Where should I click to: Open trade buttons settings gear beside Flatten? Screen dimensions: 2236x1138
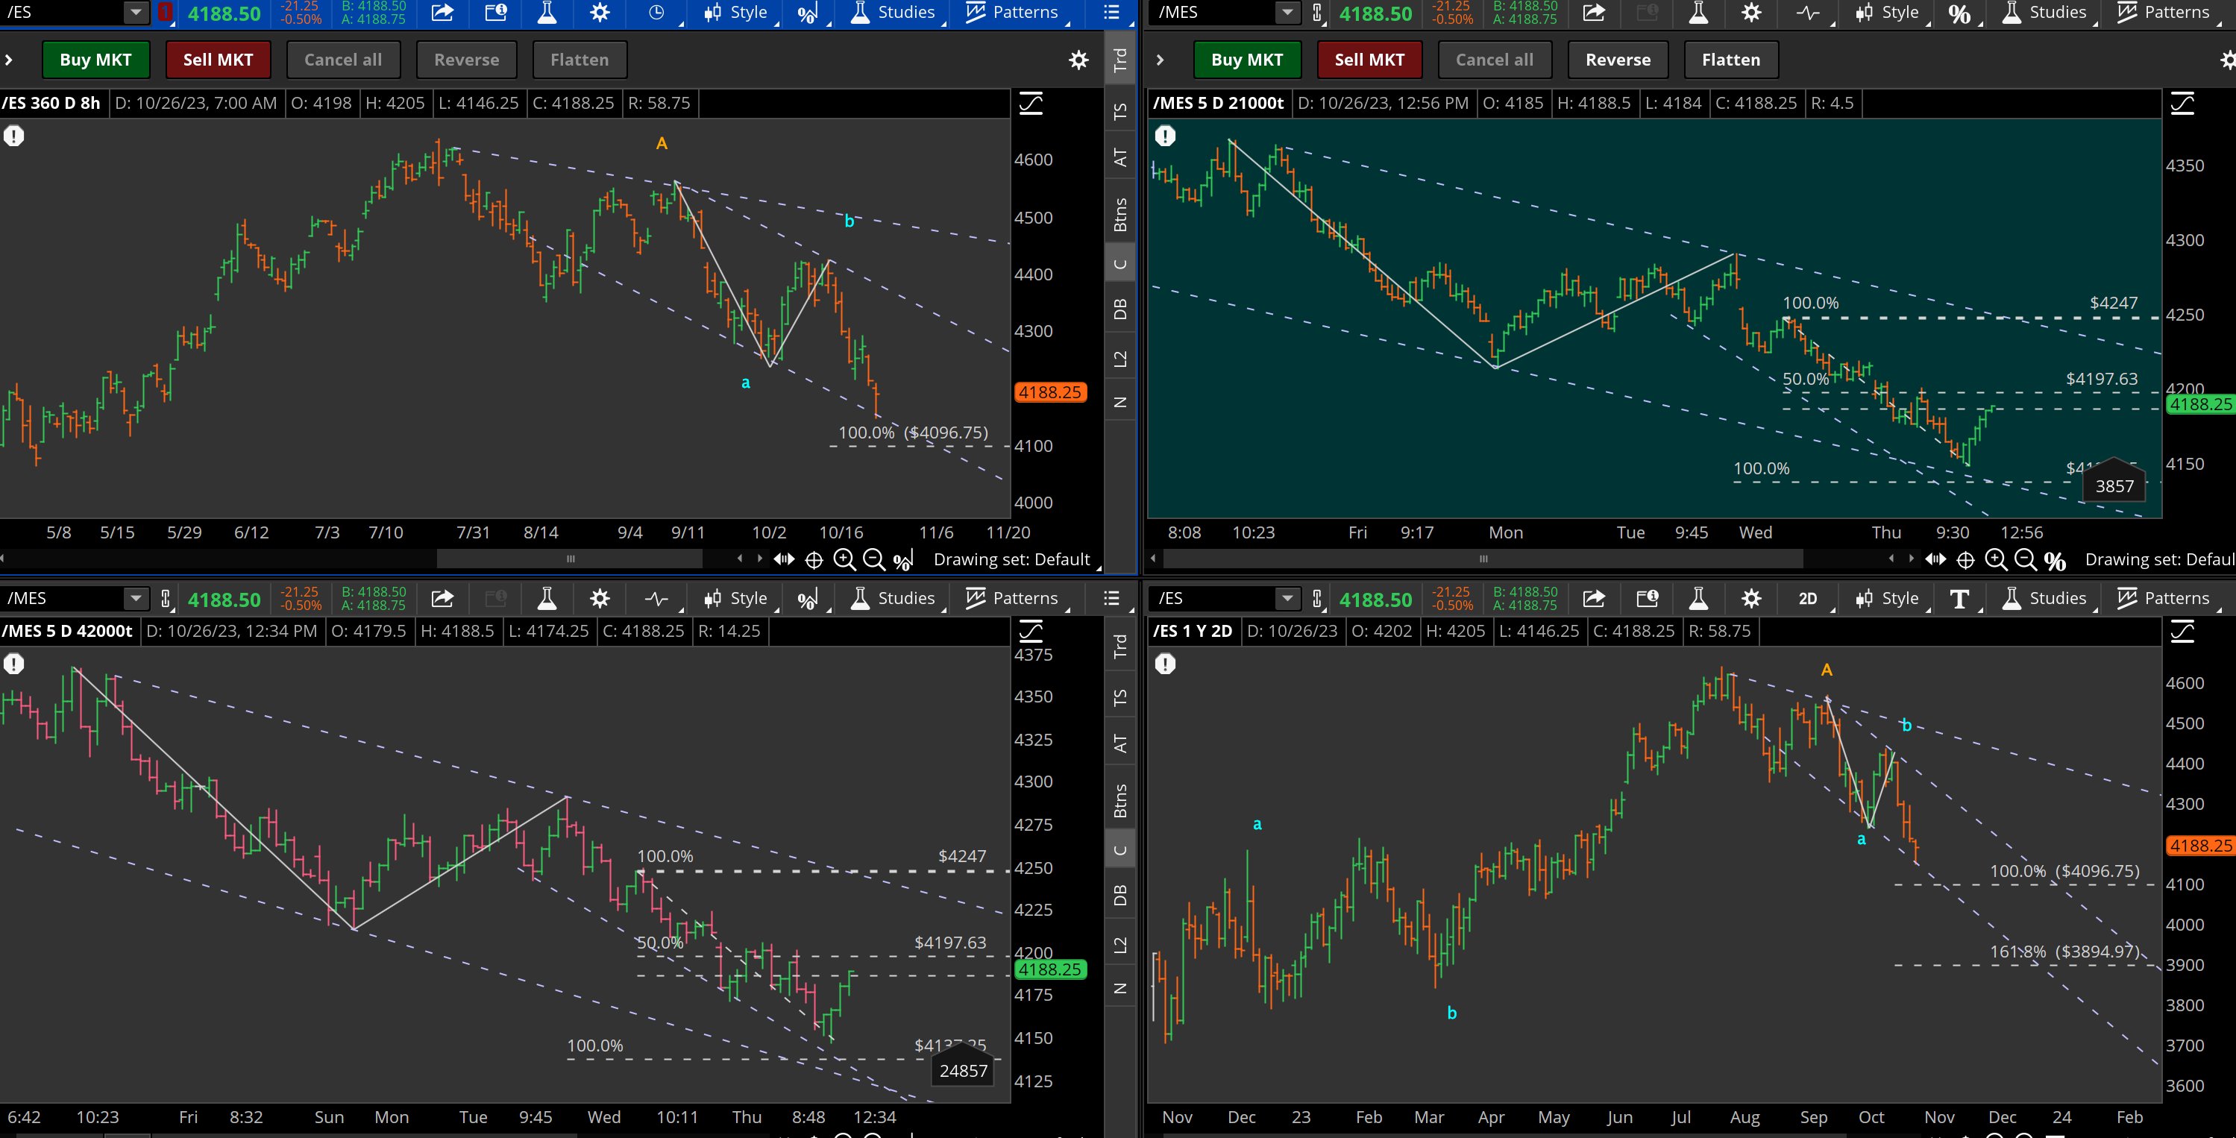tap(1078, 60)
